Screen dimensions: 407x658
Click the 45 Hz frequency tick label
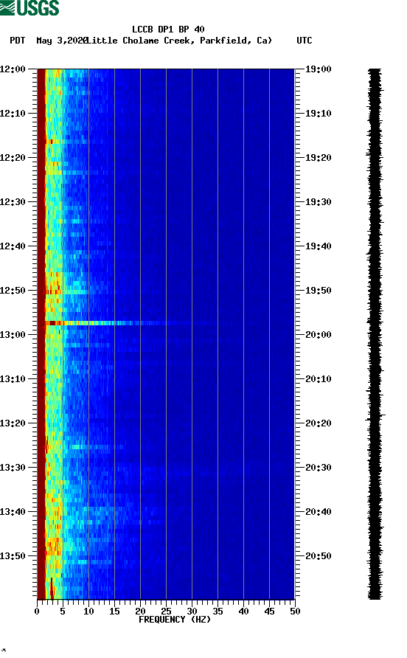tap(269, 612)
